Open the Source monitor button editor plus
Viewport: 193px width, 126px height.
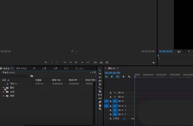tap(153, 63)
